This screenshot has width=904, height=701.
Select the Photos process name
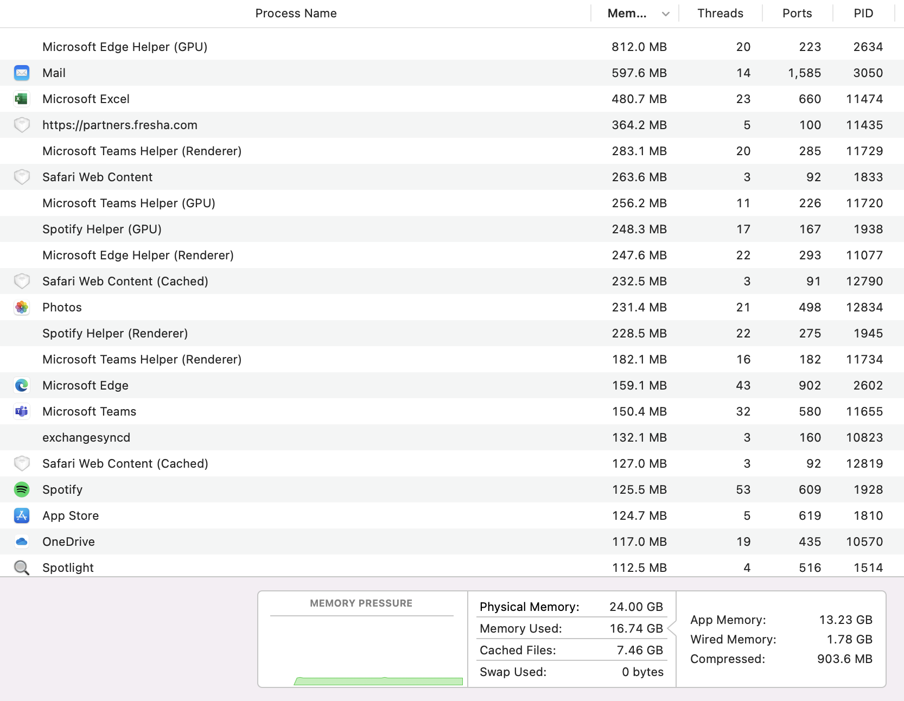coord(62,307)
